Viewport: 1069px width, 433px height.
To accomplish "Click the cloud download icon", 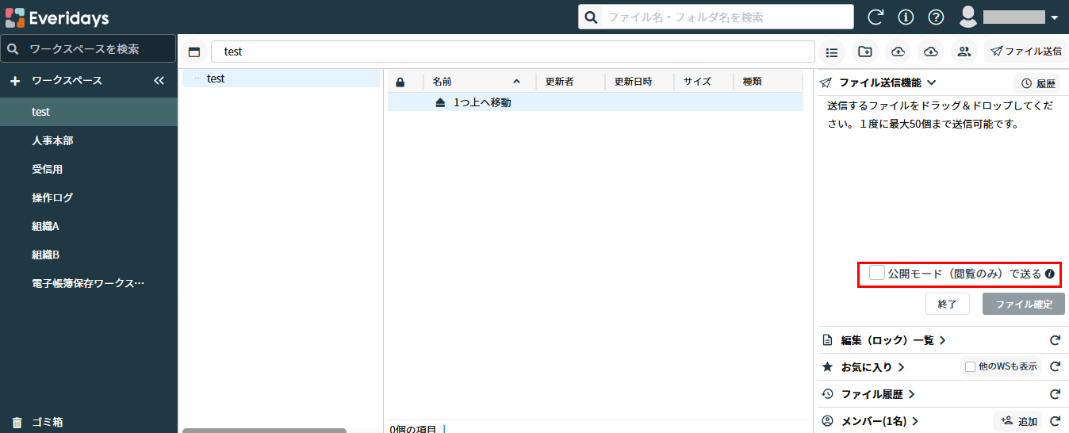I will click(x=931, y=52).
